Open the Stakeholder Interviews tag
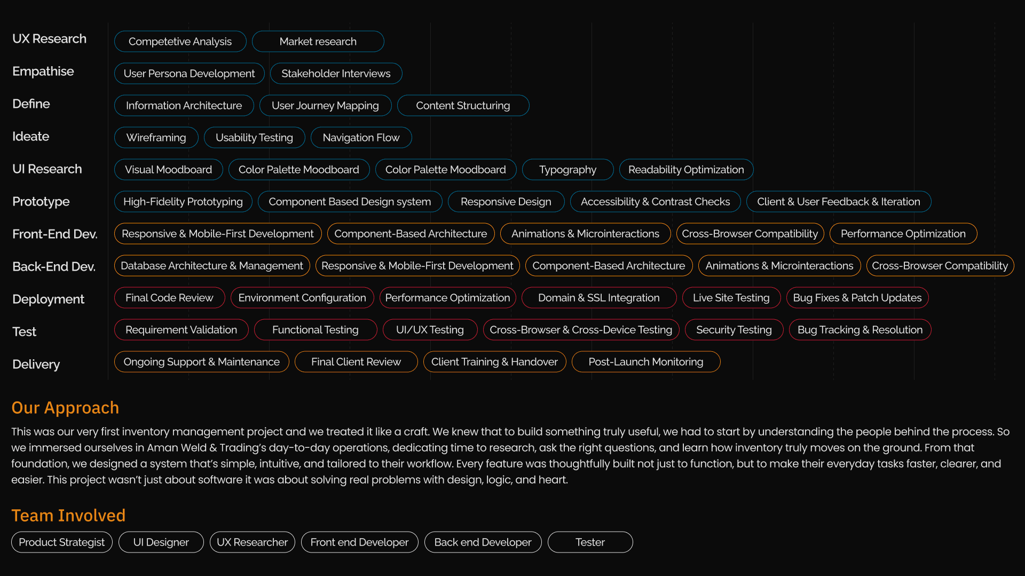The image size is (1025, 576). pyautogui.click(x=336, y=74)
